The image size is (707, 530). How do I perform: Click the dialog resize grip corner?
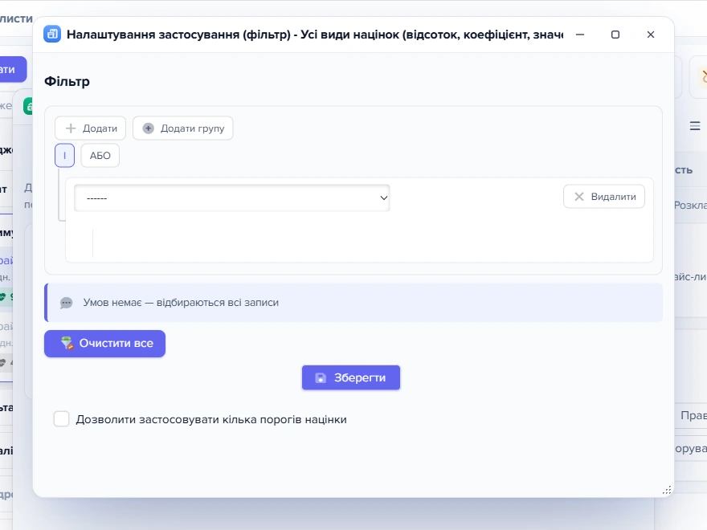point(667,490)
